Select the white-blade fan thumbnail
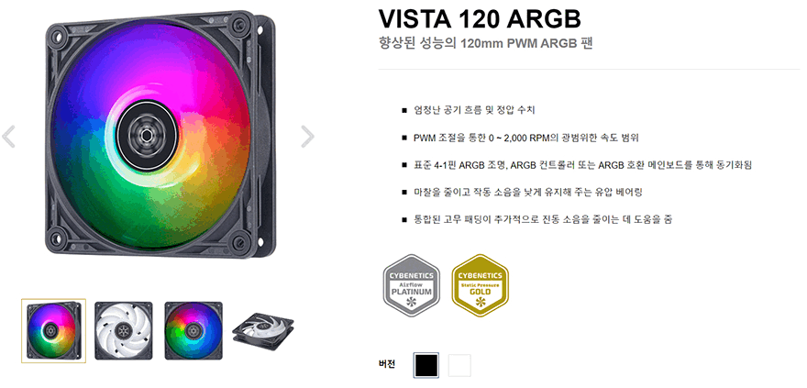Screen dimensions: 807x388 pyautogui.click(x=124, y=331)
